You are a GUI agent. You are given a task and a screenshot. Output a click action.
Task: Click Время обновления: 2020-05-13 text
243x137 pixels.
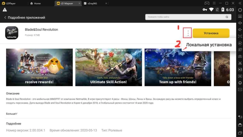(73, 130)
